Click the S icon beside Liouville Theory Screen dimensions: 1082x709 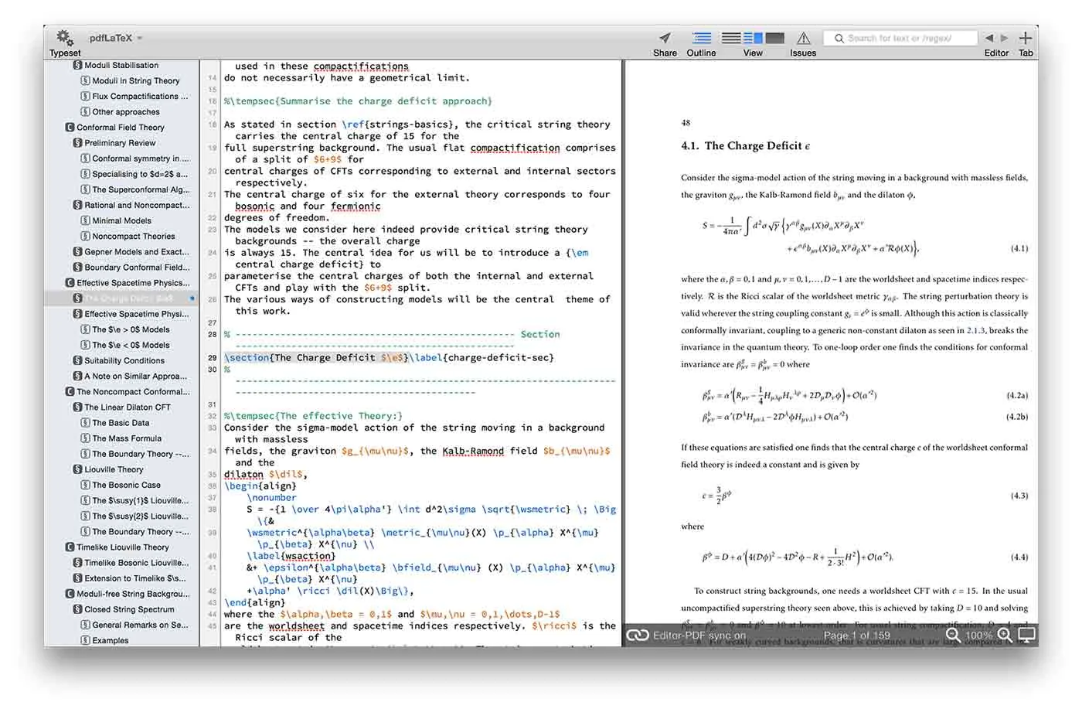click(77, 469)
